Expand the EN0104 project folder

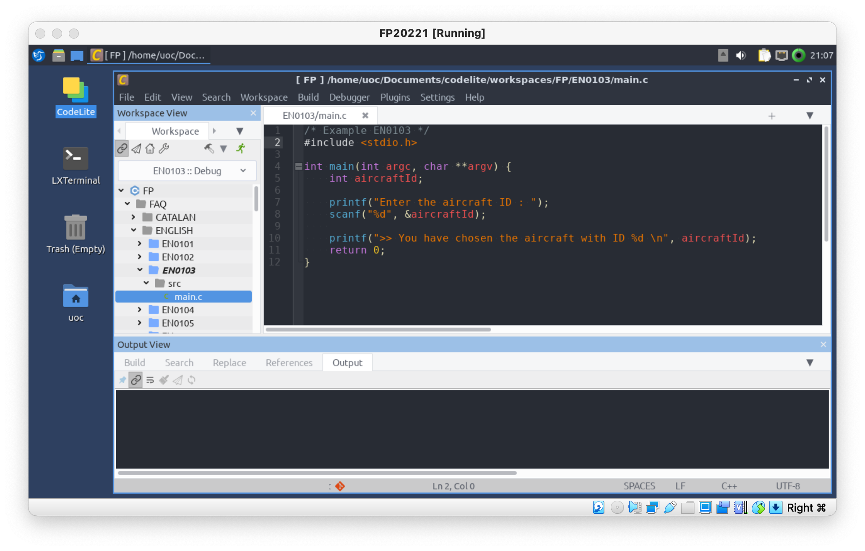point(140,309)
